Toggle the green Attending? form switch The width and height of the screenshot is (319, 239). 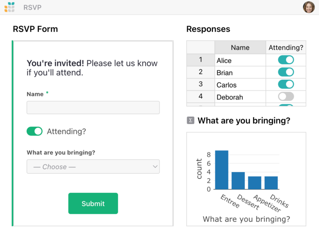tap(35, 131)
